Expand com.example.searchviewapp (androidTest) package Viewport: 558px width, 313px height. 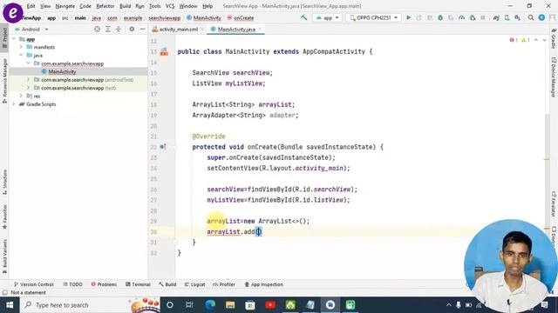28,79
